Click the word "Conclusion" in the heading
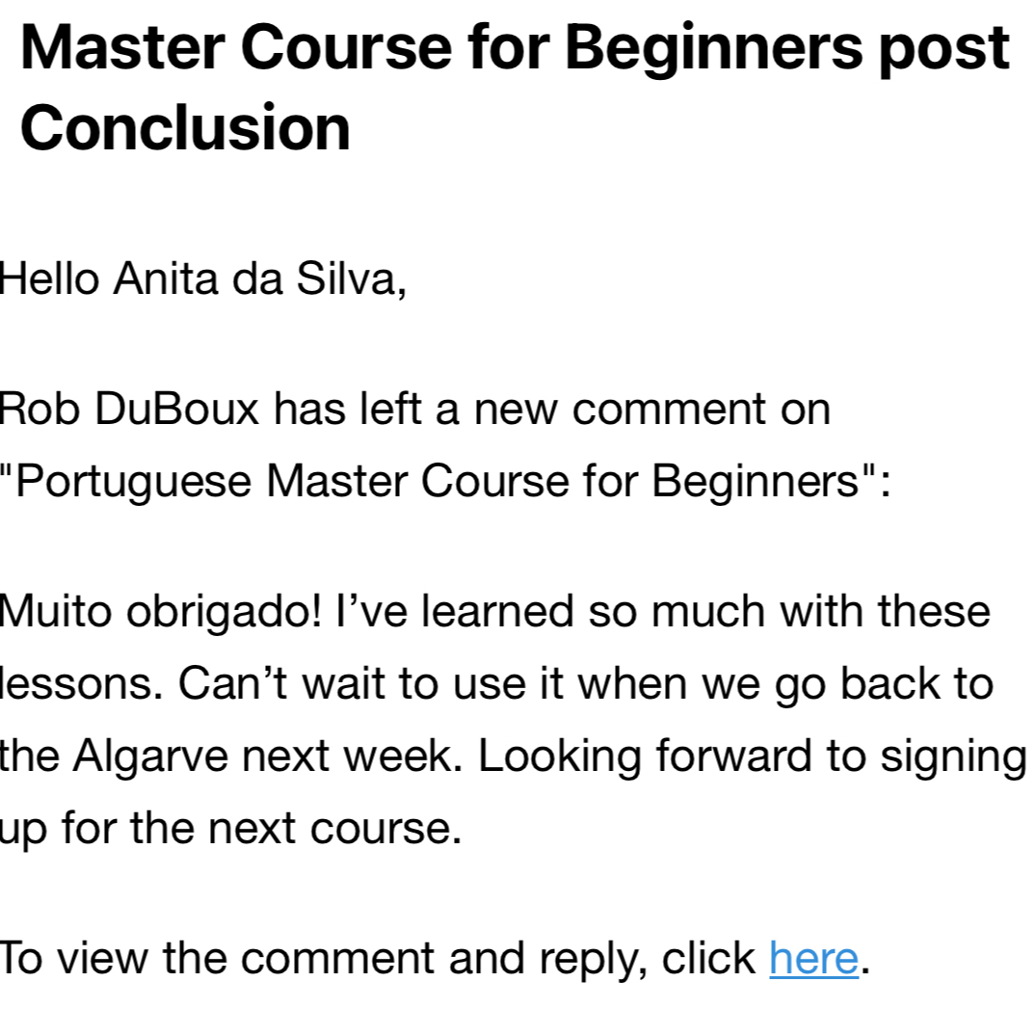The width and height of the screenshot is (1035, 1035). [x=185, y=128]
